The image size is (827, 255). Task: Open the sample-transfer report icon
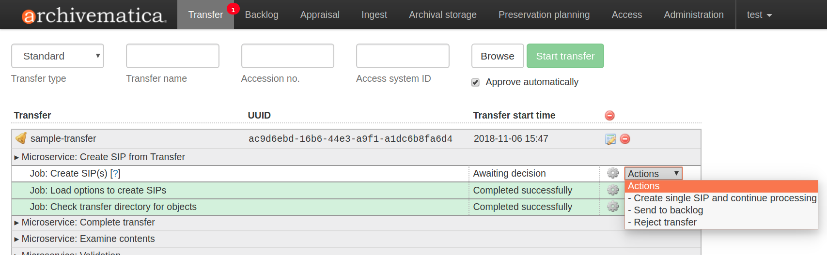(610, 139)
